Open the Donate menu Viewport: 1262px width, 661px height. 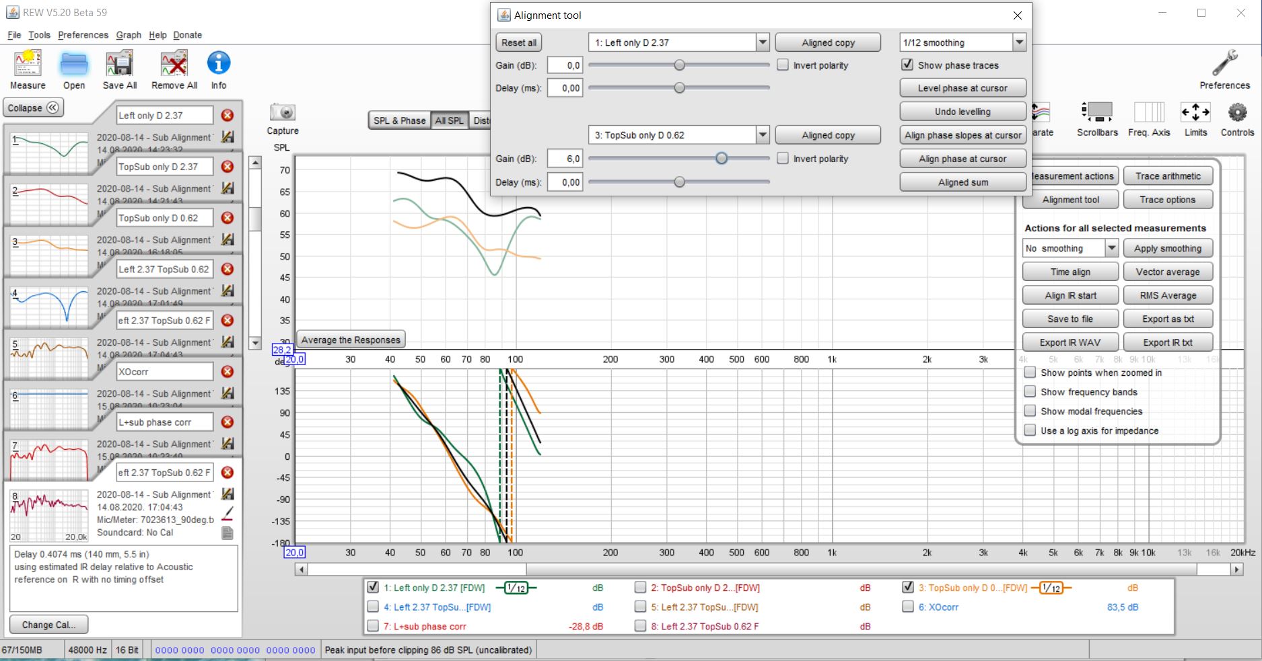tap(187, 35)
